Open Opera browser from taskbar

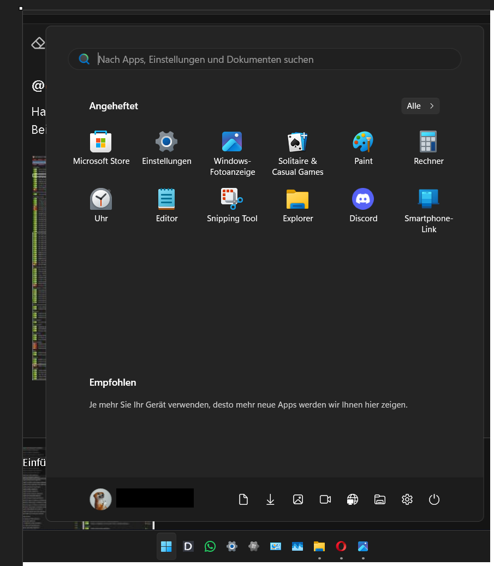(341, 546)
